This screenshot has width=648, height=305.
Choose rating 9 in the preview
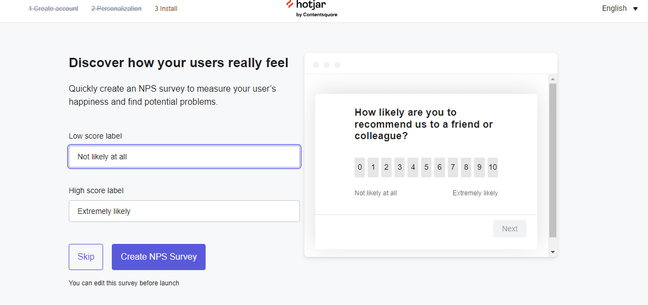point(479,168)
